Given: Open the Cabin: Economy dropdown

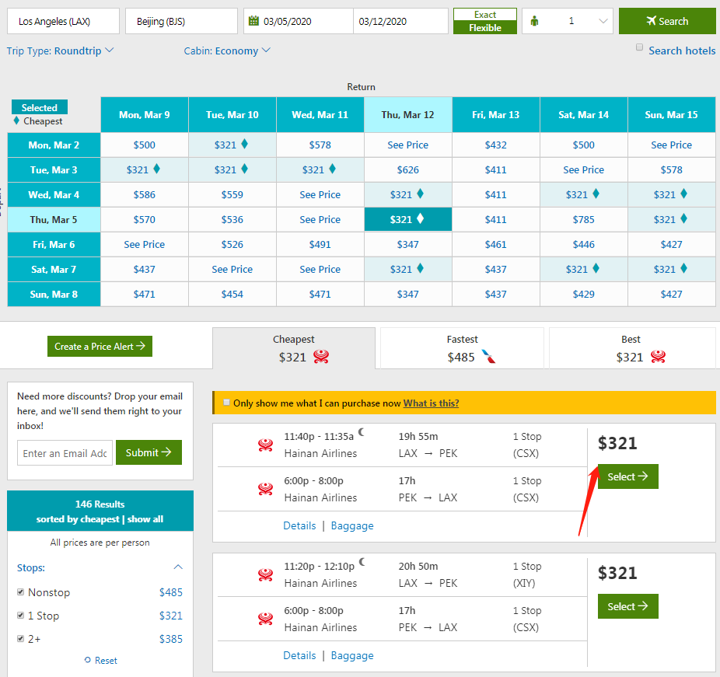Looking at the screenshot, I should coord(227,51).
